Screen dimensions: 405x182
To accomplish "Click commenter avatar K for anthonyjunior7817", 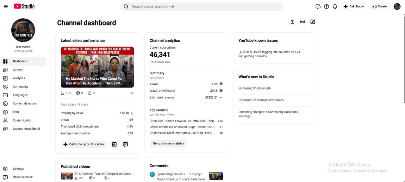I will point(152,174).
